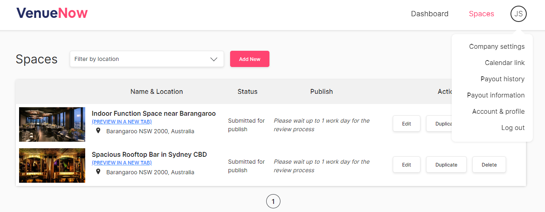
Task: Edit the Indoor Function Space near Barangaroo
Action: point(407,123)
